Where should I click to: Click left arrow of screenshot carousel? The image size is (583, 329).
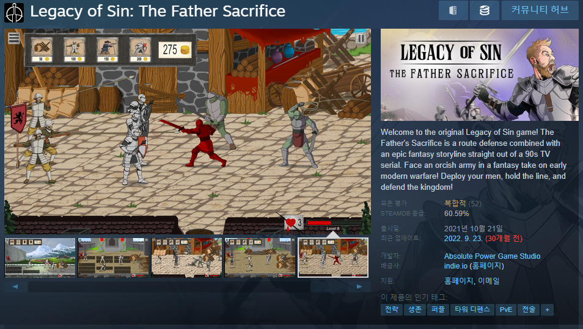(15, 286)
